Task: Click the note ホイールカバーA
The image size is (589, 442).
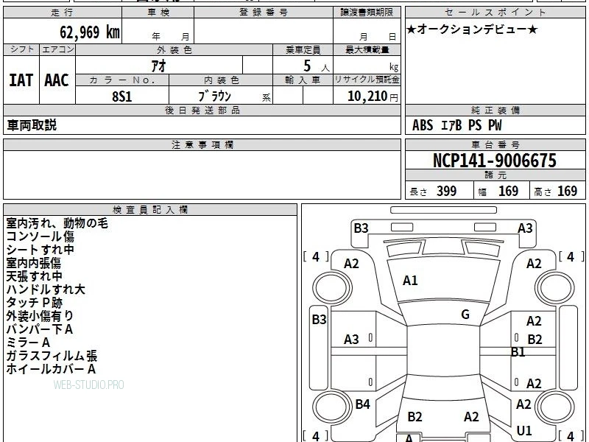Action: [51, 369]
